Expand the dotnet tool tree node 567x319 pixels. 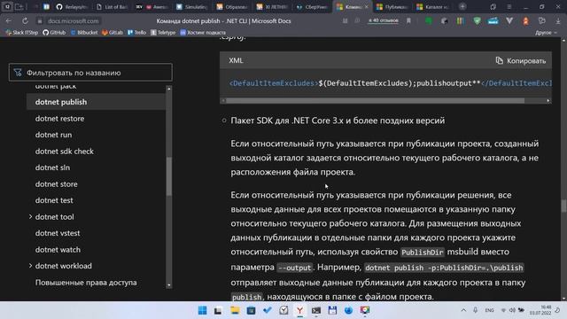coord(30,216)
